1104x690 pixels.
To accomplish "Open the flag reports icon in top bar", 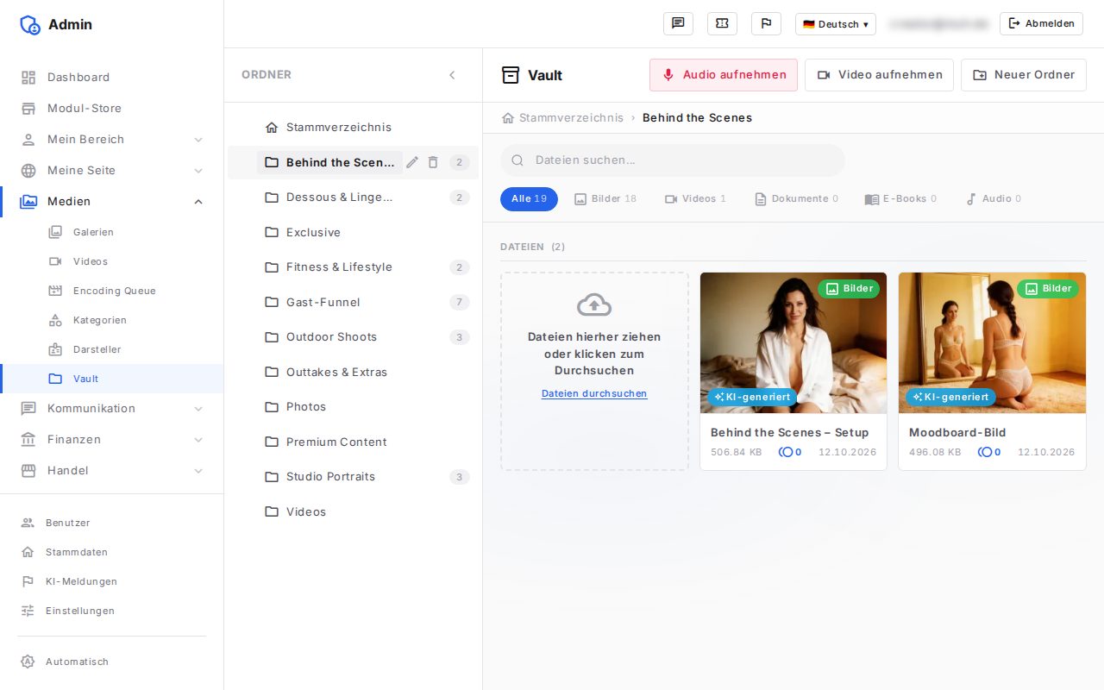I will point(766,24).
